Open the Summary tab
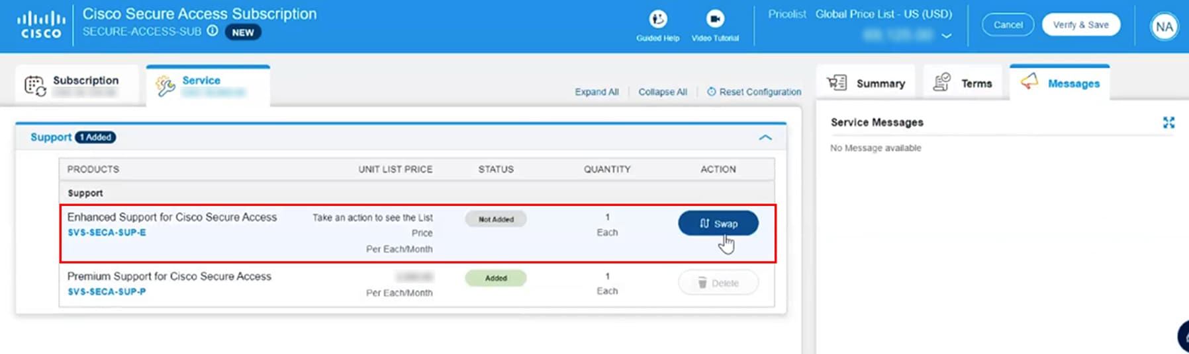 866,83
